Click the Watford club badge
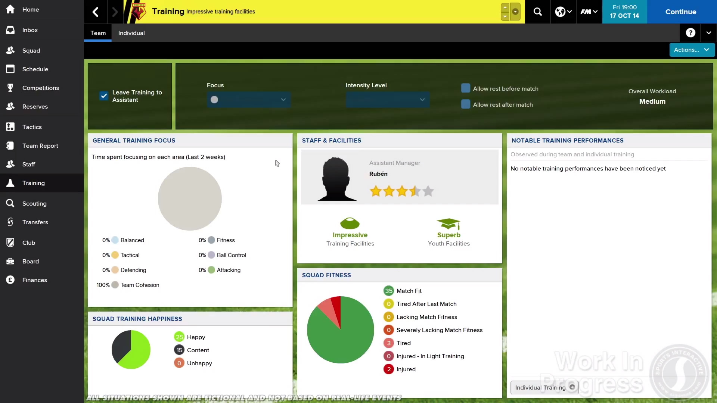The image size is (717, 403). pos(139,12)
